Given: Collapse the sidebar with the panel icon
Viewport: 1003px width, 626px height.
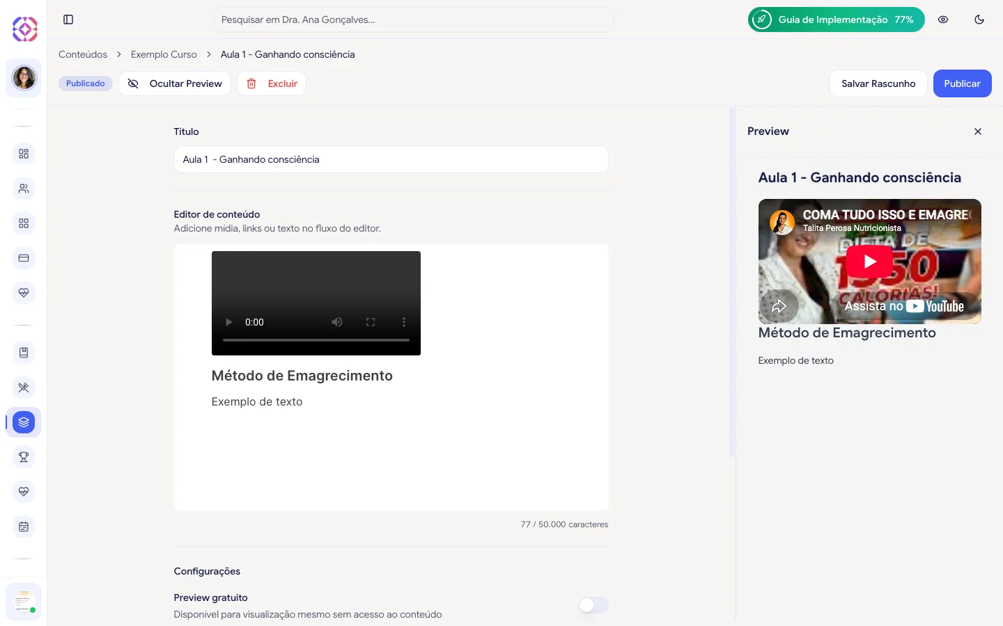Looking at the screenshot, I should coord(68,19).
